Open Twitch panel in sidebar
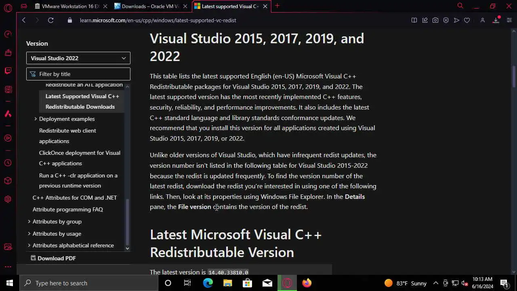The image size is (517, 291). [x=8, y=71]
